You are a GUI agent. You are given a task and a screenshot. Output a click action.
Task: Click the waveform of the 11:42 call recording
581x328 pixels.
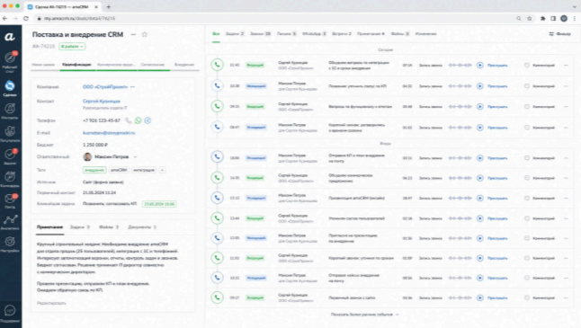click(x=460, y=66)
